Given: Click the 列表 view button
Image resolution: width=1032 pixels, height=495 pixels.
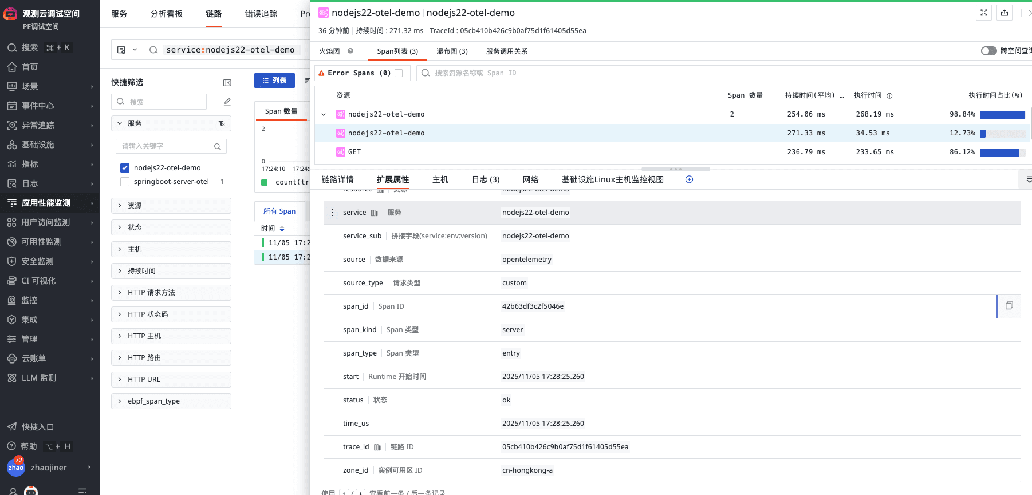Looking at the screenshot, I should pos(274,81).
